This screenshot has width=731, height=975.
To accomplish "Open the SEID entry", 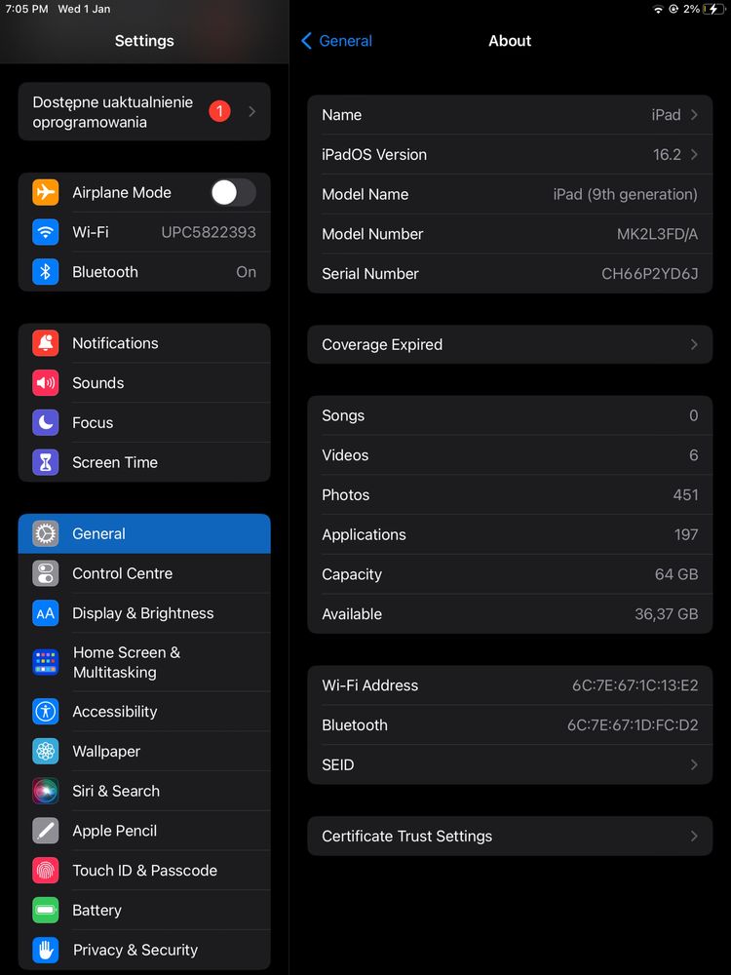I will coord(510,764).
